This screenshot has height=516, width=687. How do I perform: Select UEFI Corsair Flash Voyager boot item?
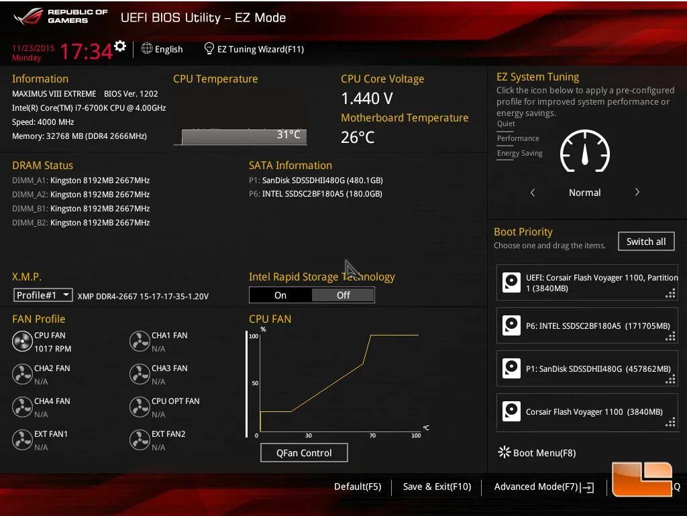point(587,282)
